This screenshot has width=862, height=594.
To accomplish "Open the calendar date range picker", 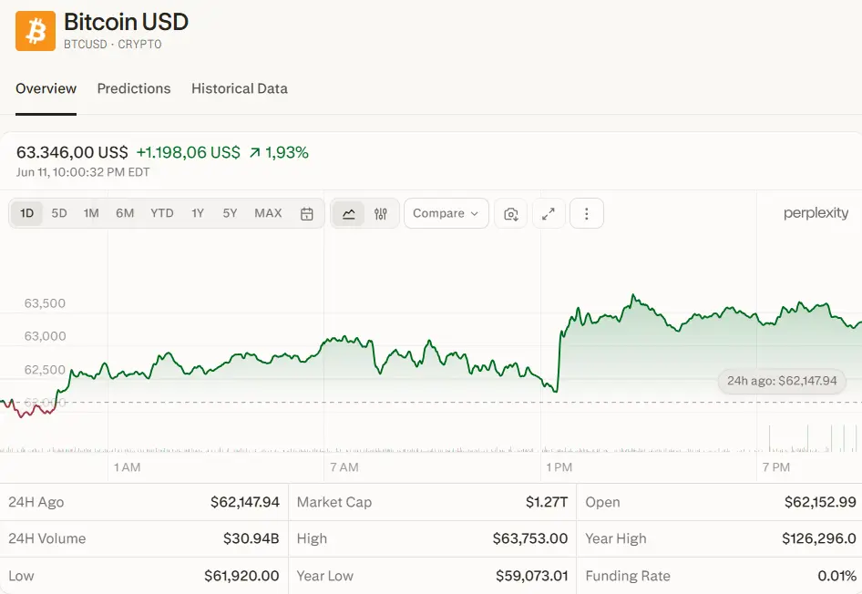I will [307, 214].
